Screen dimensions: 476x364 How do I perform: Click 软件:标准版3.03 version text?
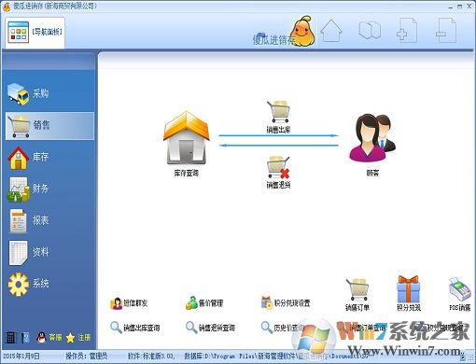coord(151,356)
